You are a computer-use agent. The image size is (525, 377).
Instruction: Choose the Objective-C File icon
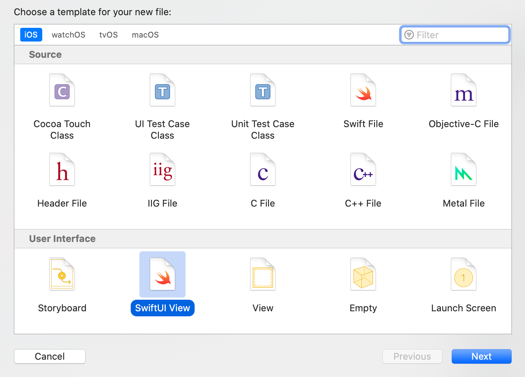(464, 90)
